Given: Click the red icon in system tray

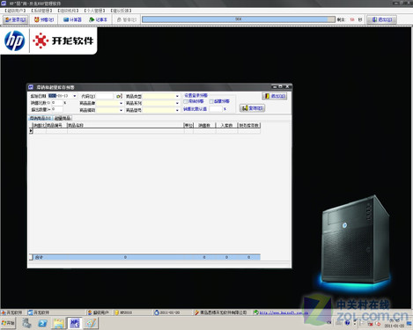Looking at the screenshot, I should (371, 324).
